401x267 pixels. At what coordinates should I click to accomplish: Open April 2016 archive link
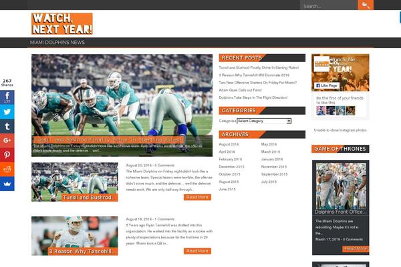(x=227, y=152)
